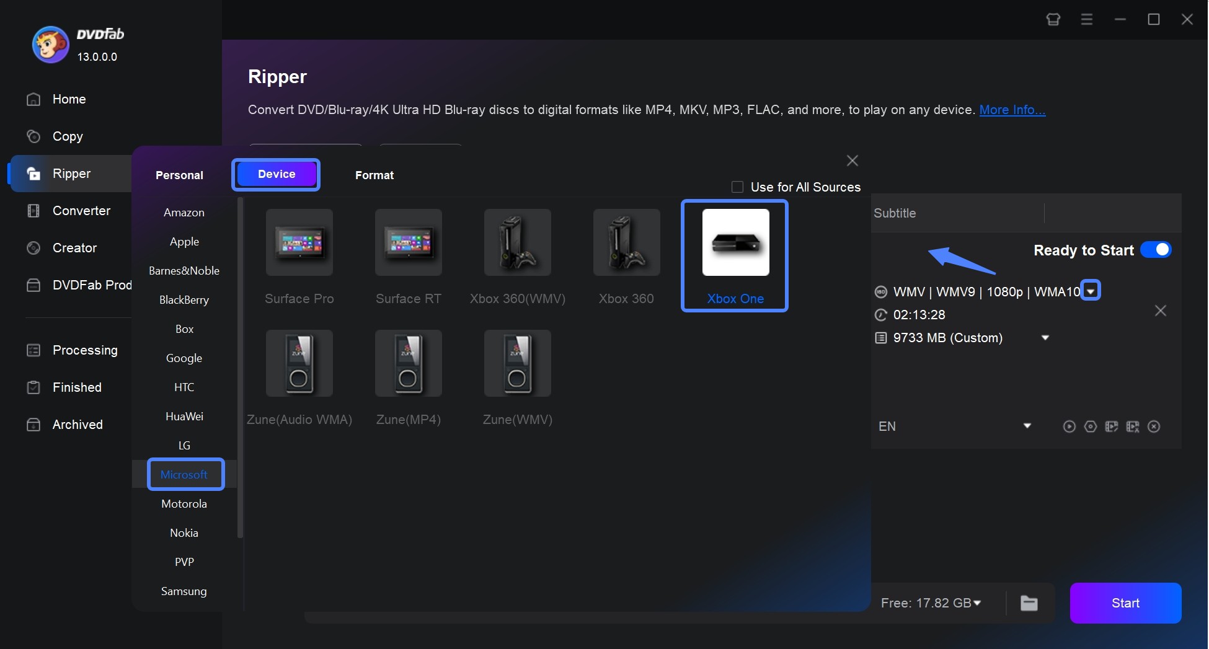Open advanced settings icon beside EN
Image resolution: width=1209 pixels, height=649 pixels.
point(1091,426)
